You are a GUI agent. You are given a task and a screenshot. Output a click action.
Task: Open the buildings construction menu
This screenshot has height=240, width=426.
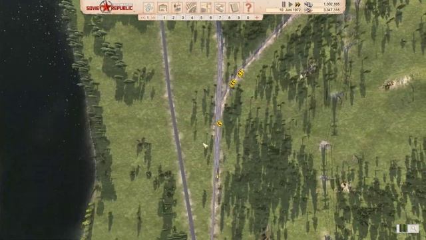[x=162, y=7]
